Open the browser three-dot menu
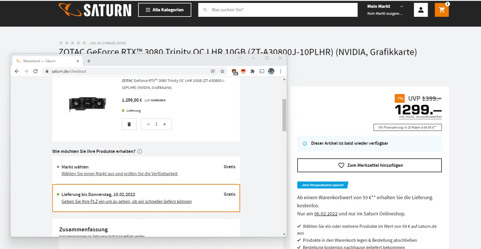The height and width of the screenshot is (249, 481). [280, 71]
